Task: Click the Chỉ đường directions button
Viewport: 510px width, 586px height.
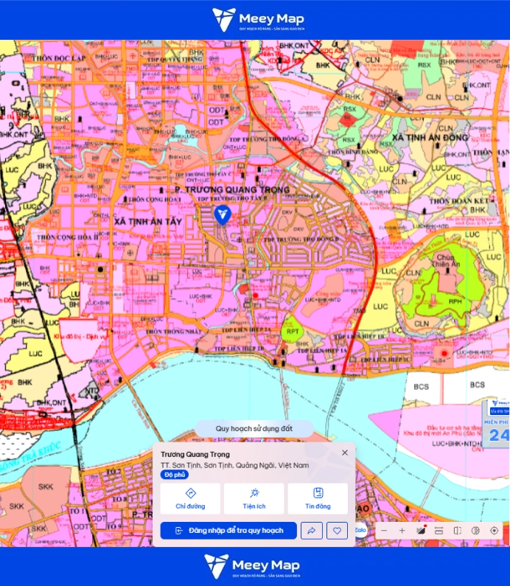Action: (x=190, y=498)
